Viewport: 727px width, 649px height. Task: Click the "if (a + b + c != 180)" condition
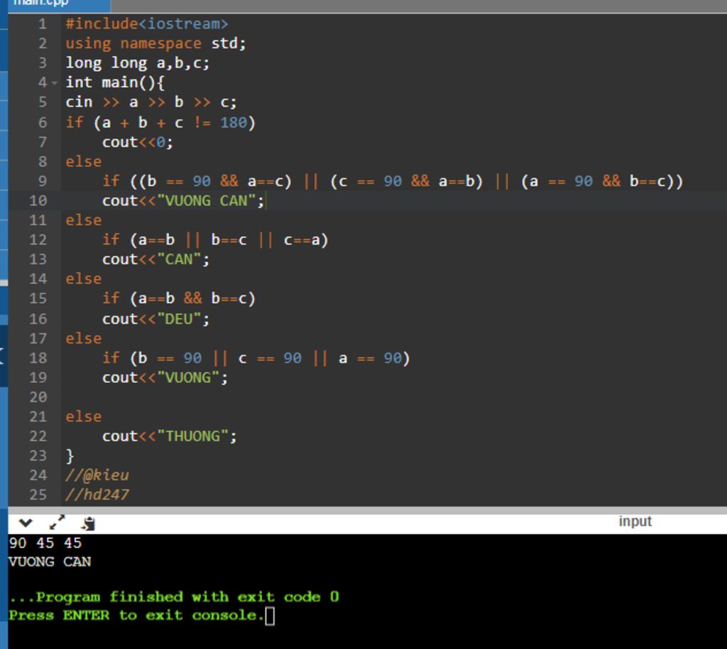click(x=160, y=123)
